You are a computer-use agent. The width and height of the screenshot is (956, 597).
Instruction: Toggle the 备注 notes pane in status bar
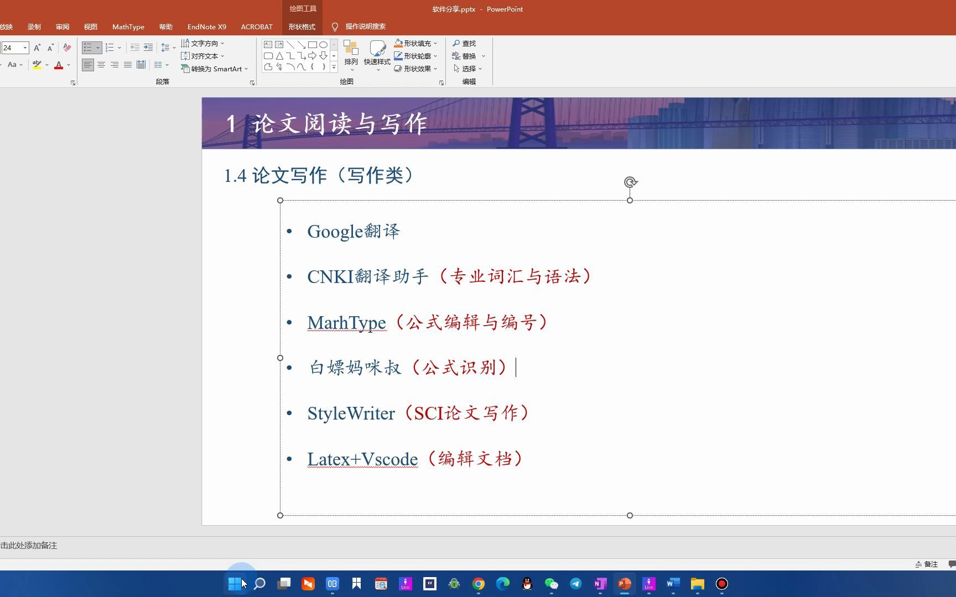pyautogui.click(x=927, y=564)
